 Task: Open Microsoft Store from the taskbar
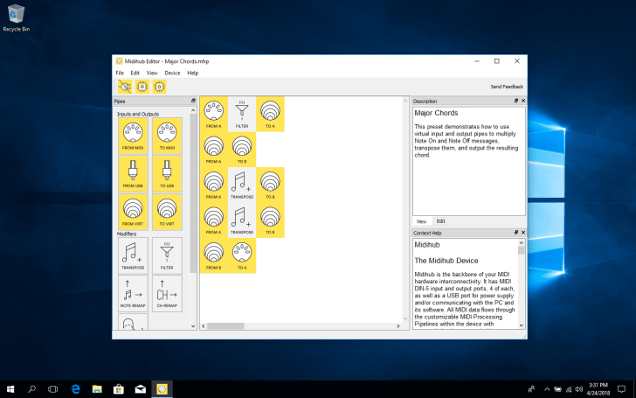tap(119, 389)
